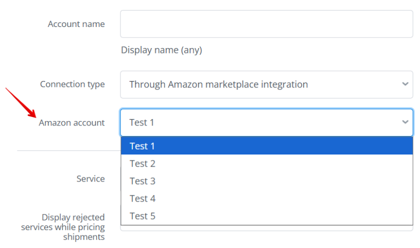This screenshot has height=248, width=420.
Task: Click the Display rejected services label
Action: pos(64,227)
